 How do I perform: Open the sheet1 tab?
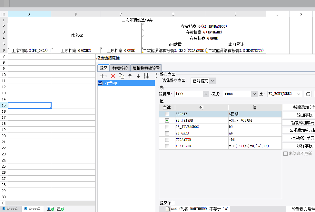click(x=10, y=208)
